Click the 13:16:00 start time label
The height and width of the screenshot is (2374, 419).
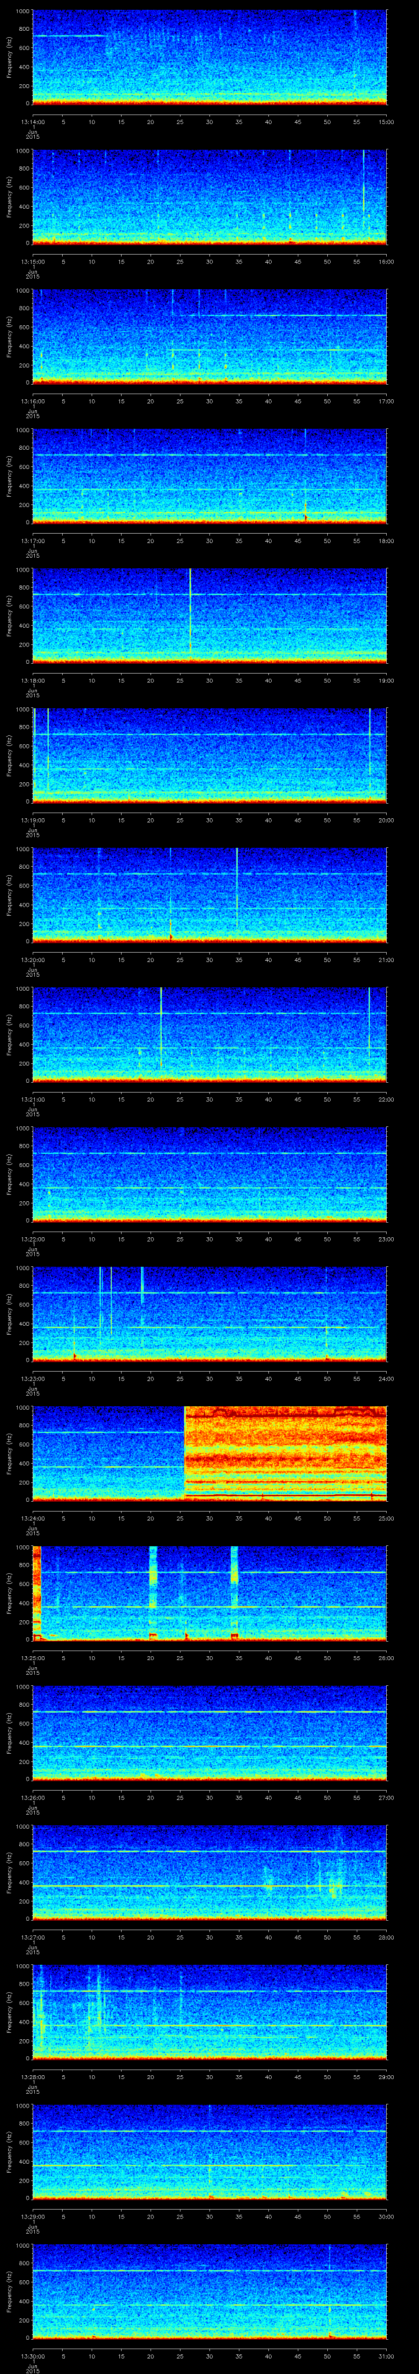point(32,401)
